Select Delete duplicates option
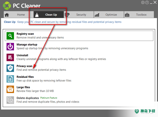The image size is (158, 117). (79, 100)
